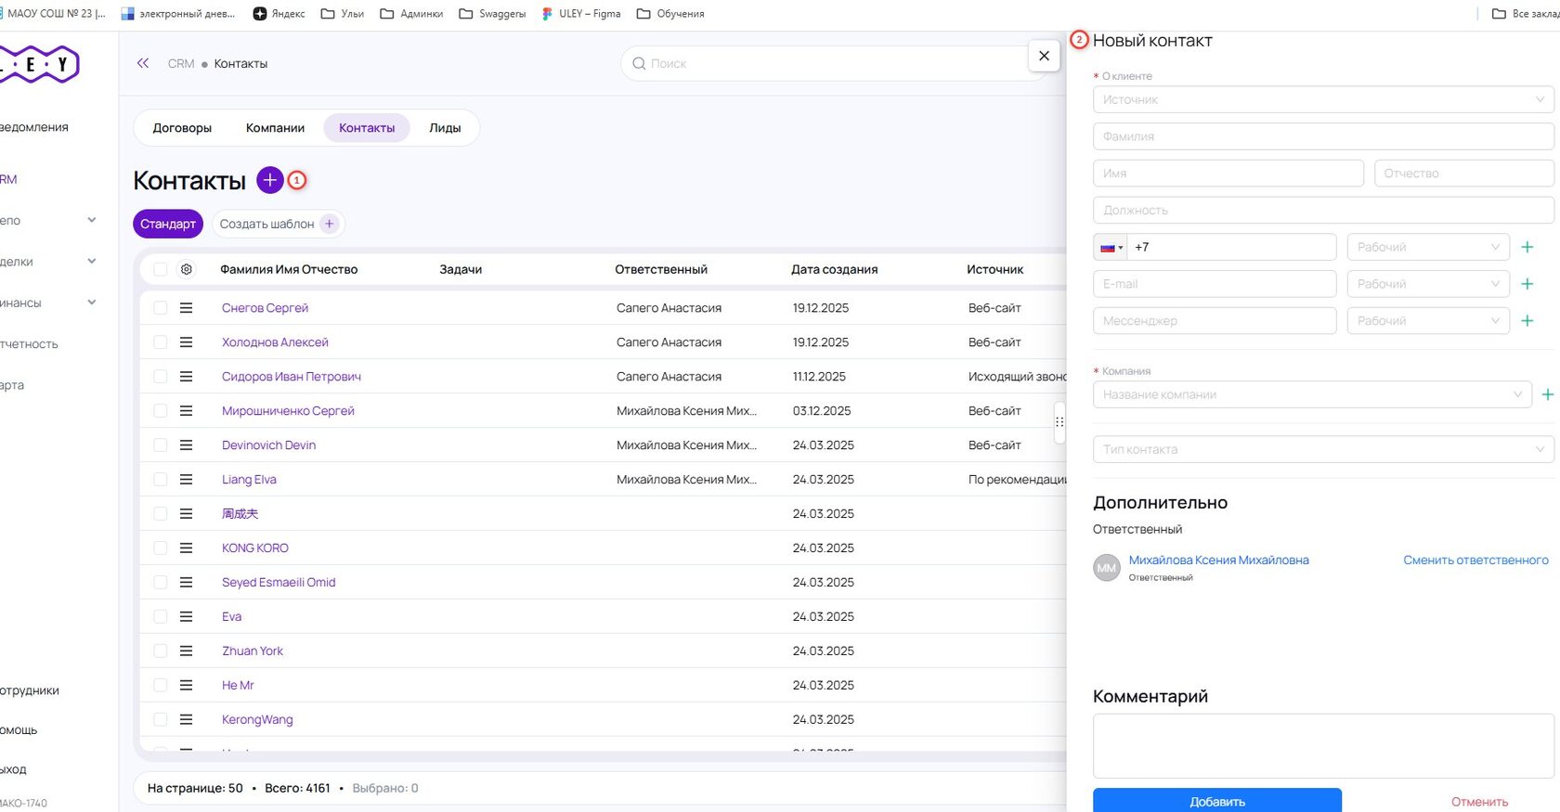Click the search magnifier icon

click(x=639, y=63)
